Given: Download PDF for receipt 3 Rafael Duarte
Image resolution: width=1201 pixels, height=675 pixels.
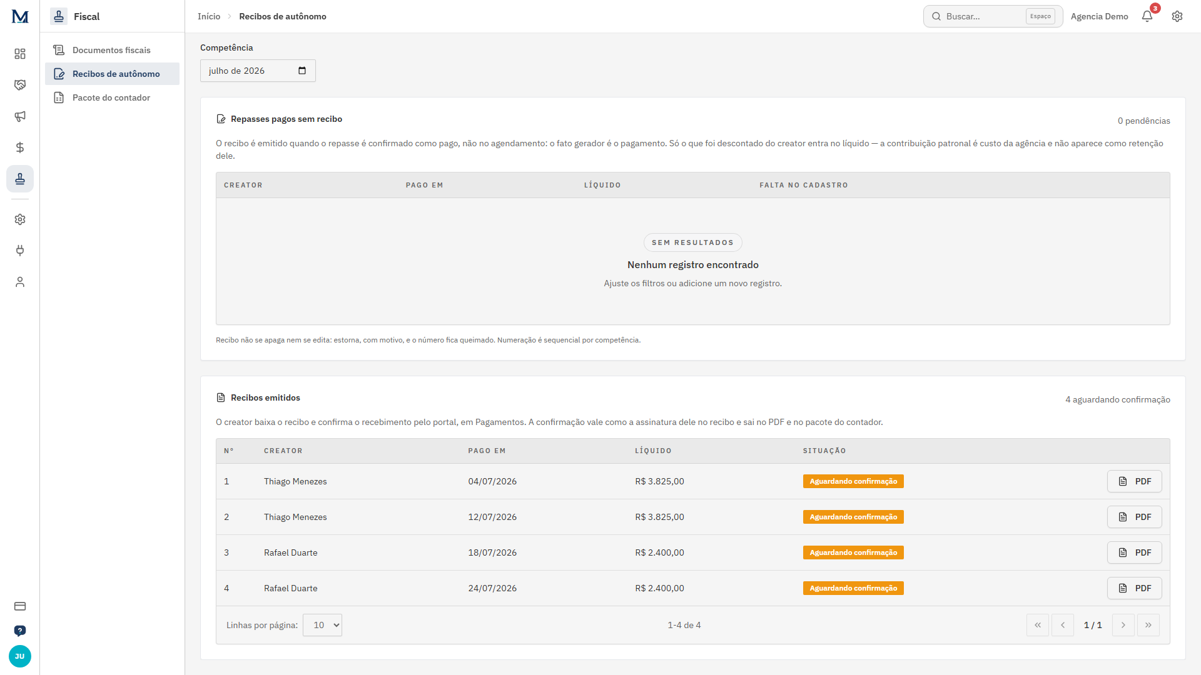Looking at the screenshot, I should point(1135,552).
